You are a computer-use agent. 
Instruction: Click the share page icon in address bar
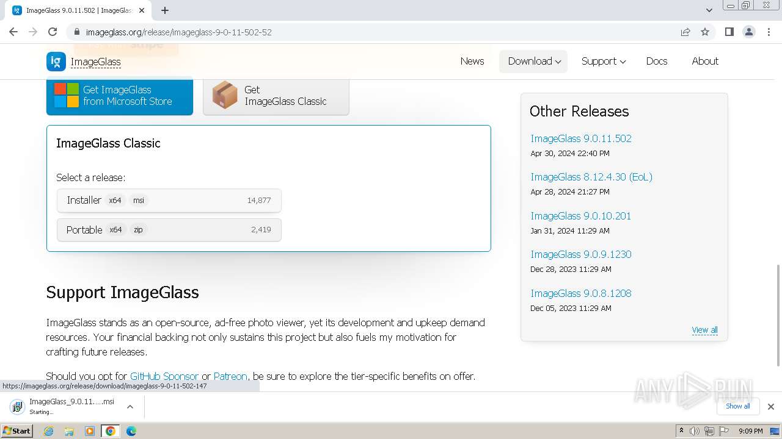[685, 32]
